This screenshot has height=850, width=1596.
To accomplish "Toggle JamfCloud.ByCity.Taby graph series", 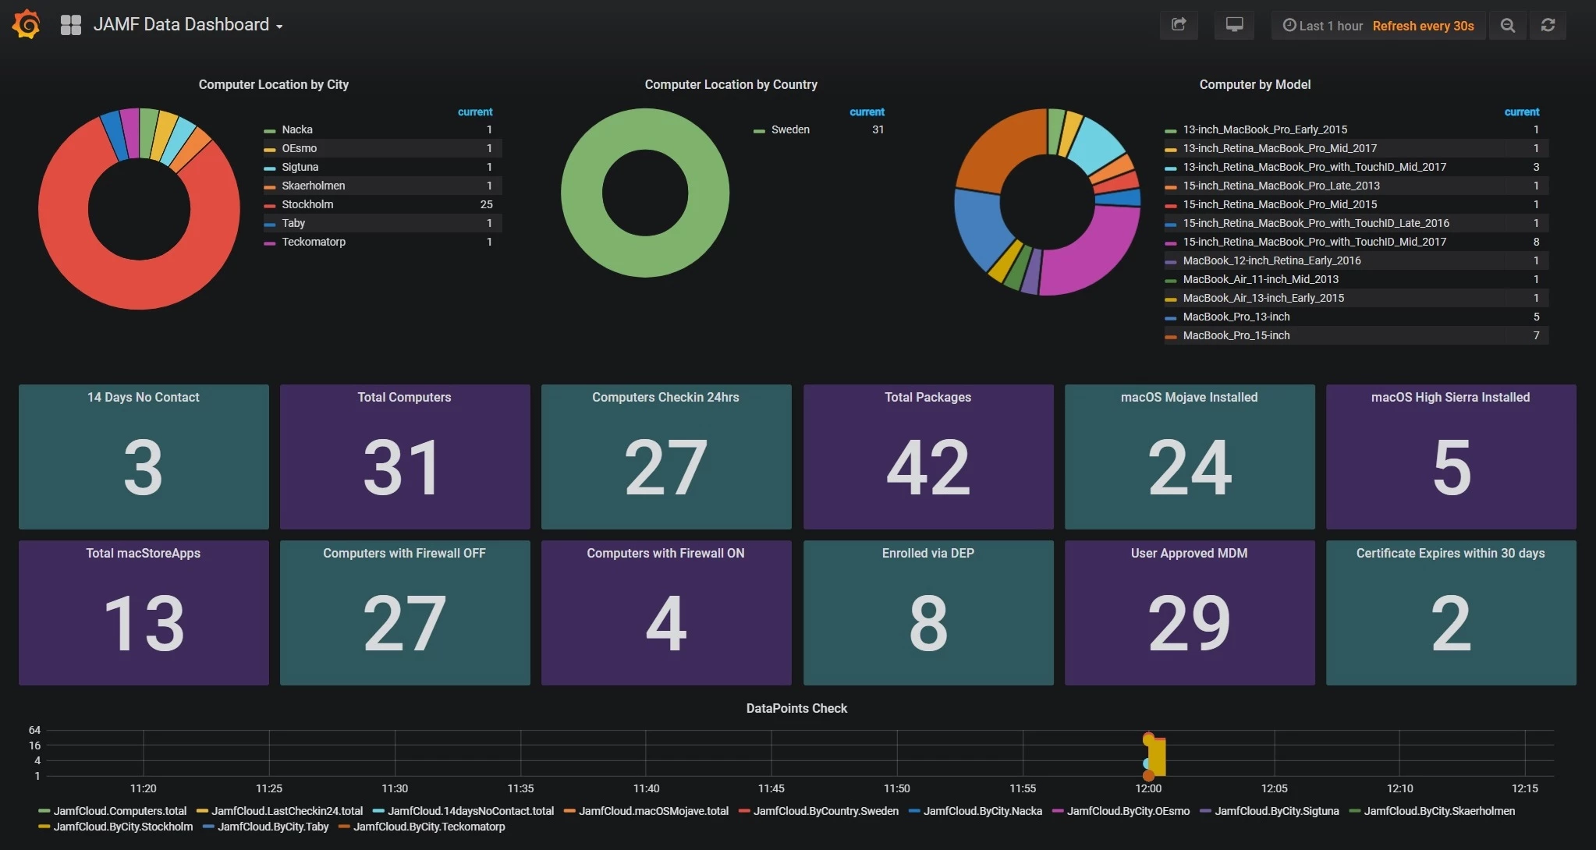I will coord(273,827).
